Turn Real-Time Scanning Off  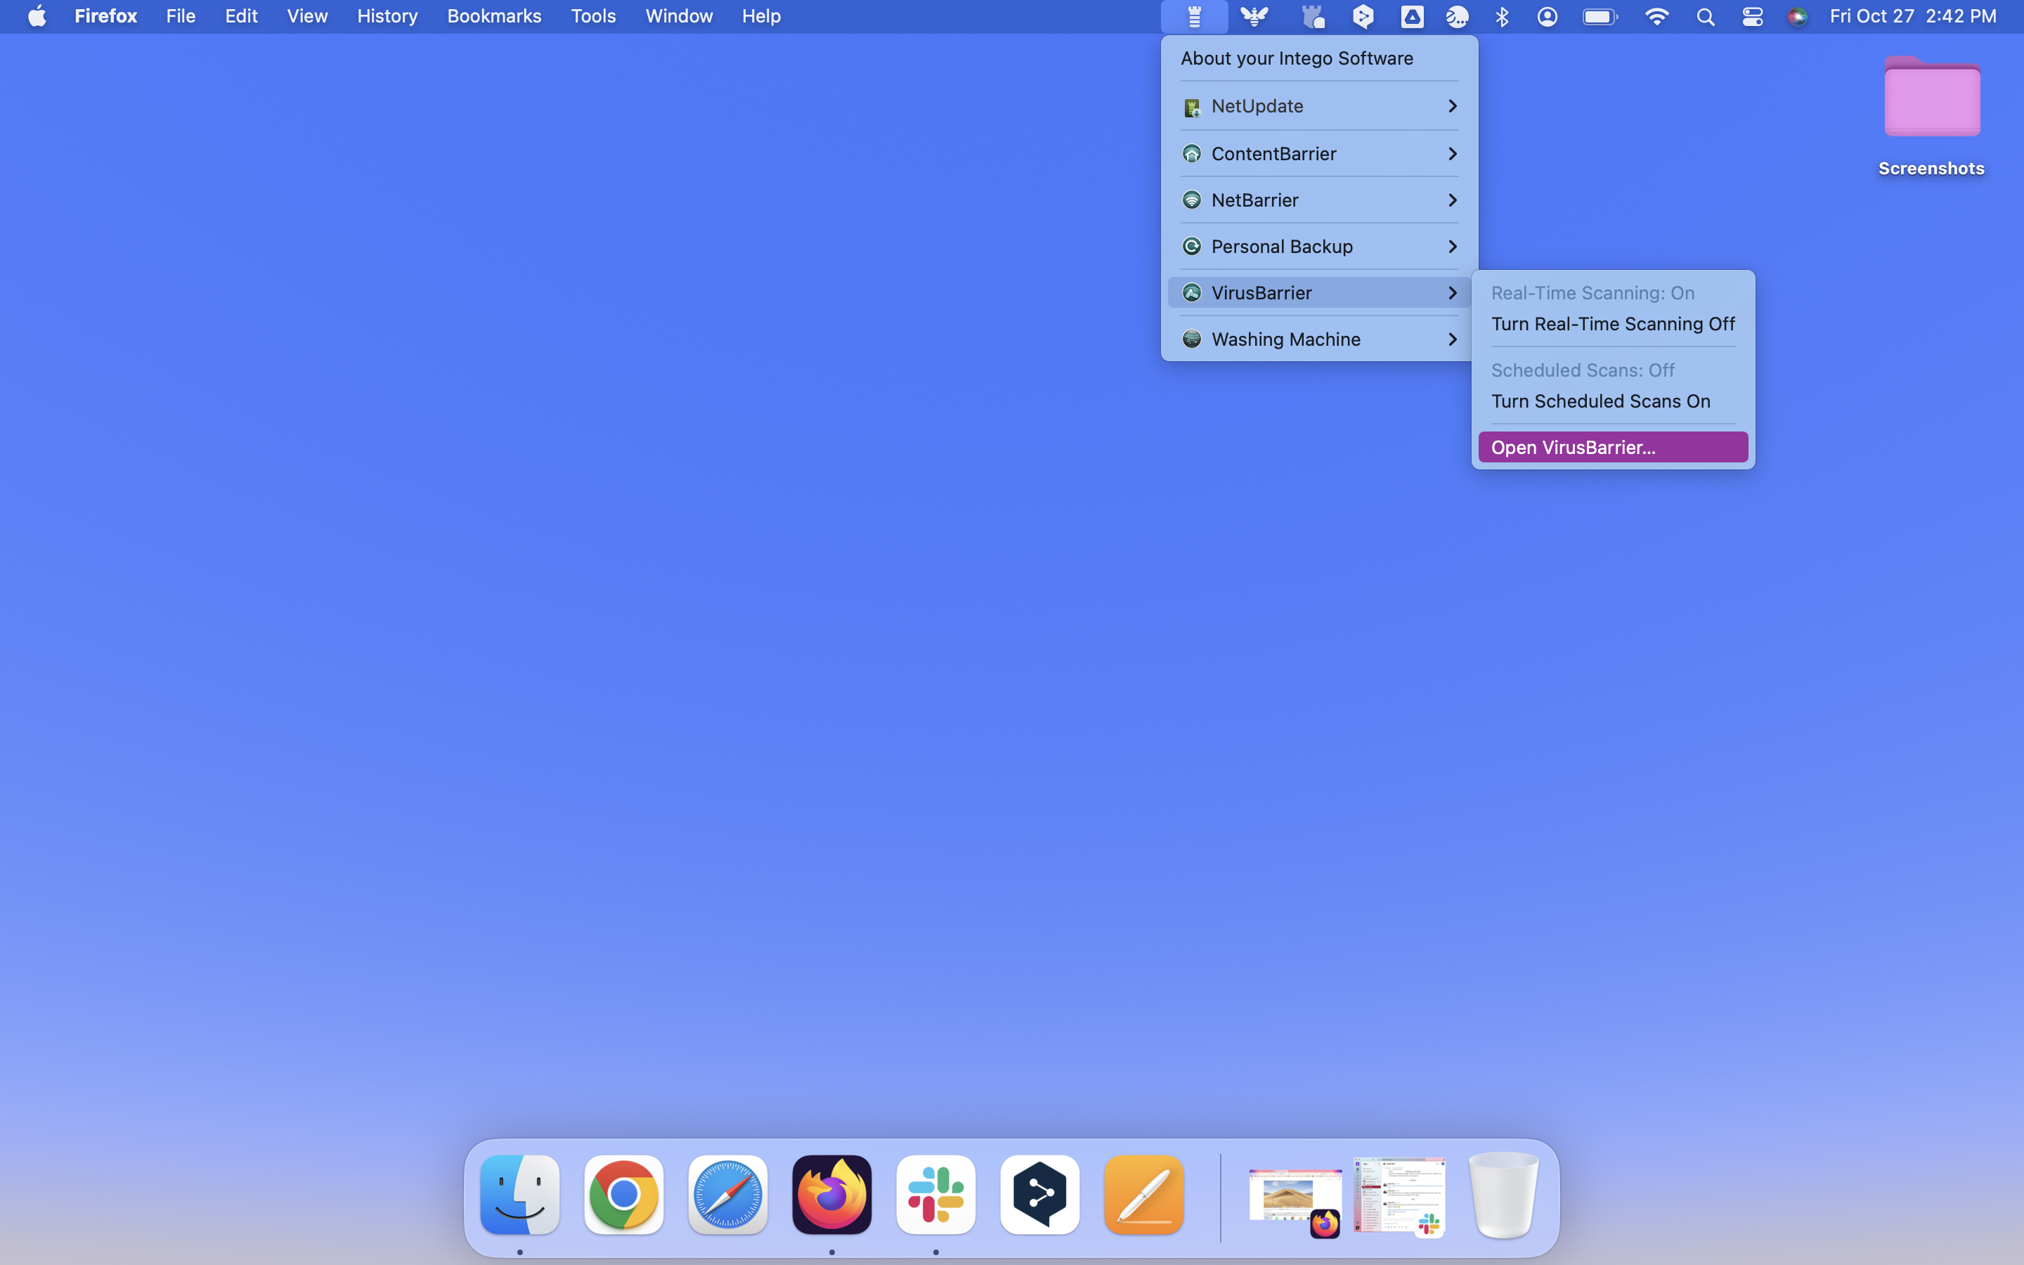1612,324
